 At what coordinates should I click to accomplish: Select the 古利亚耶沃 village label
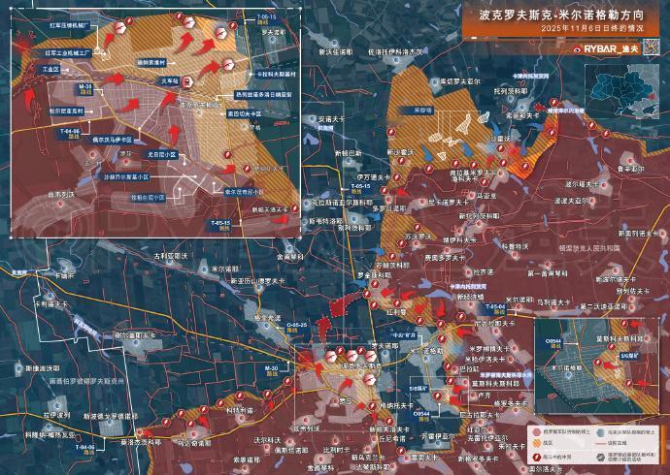171,256
